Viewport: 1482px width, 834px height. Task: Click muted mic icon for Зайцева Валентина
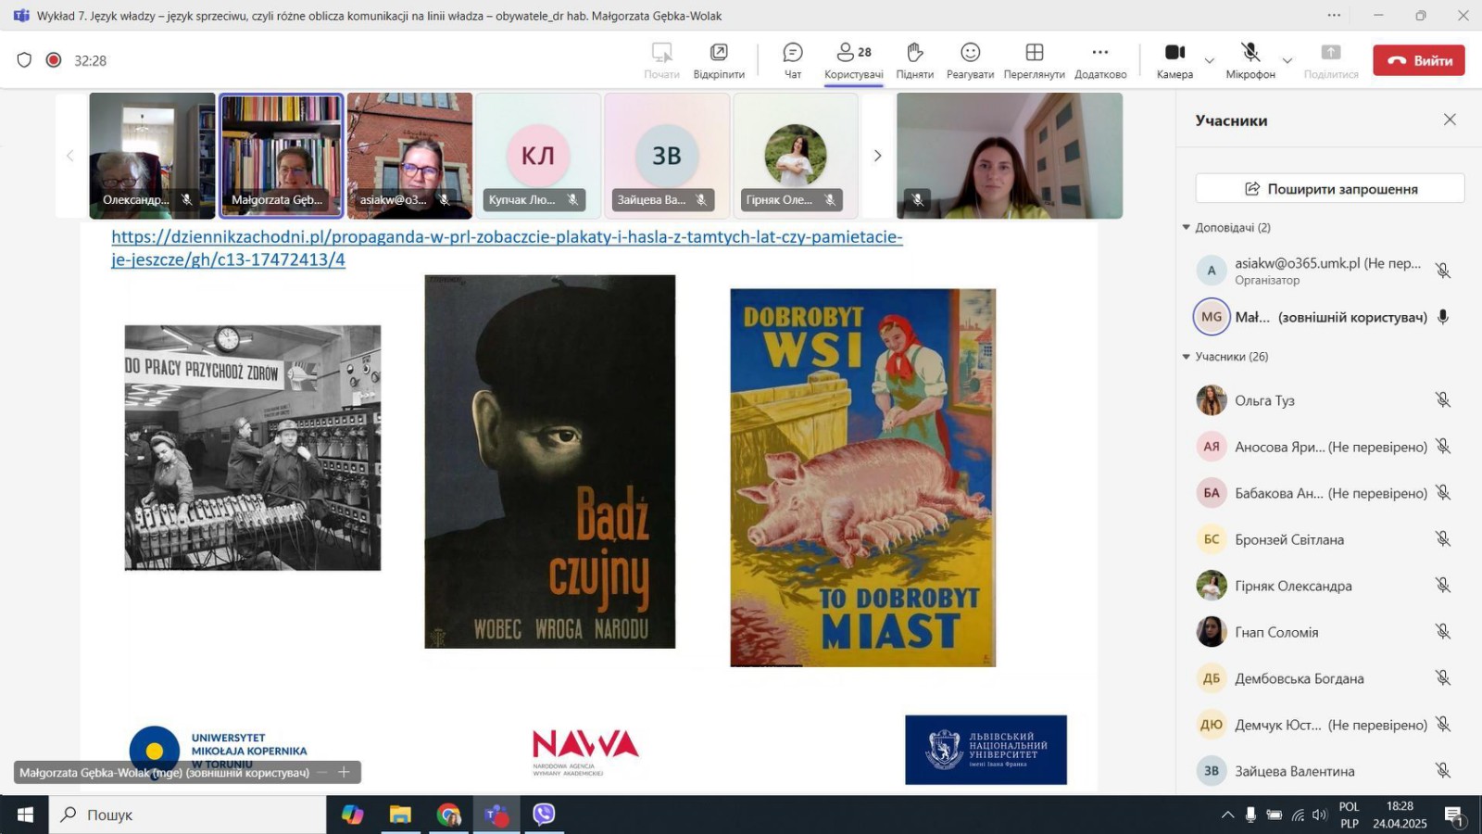tap(1442, 770)
